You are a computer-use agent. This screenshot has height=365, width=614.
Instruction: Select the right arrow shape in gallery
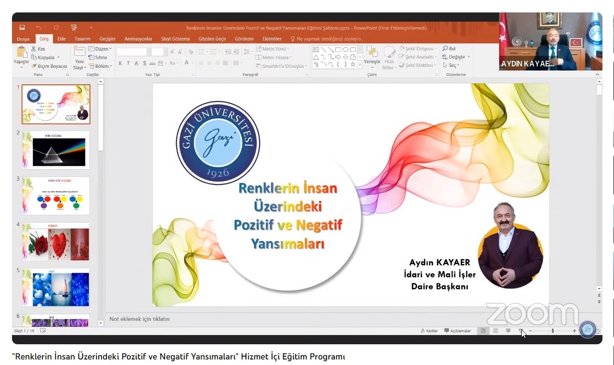pyautogui.click(x=338, y=57)
